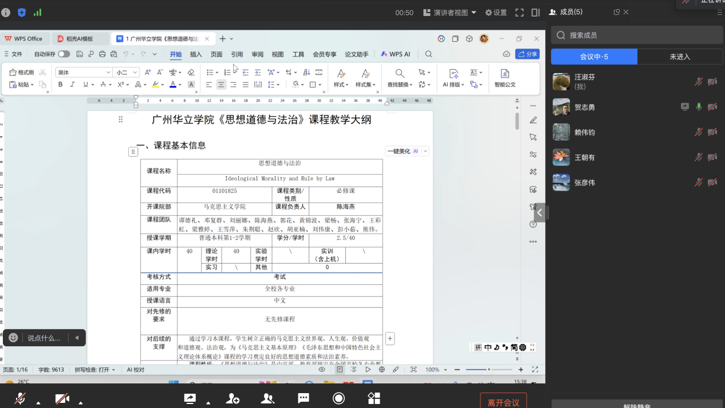725x408 pixels.
Task: Click the WPS AI button
Action: 396,54
